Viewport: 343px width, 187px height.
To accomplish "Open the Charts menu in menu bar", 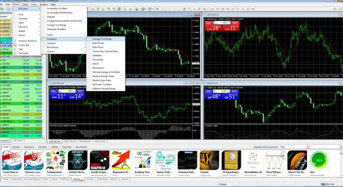I will point(25,4).
